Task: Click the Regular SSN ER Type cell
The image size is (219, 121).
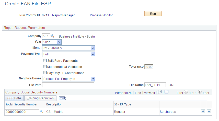Action: click(x=120, y=112)
